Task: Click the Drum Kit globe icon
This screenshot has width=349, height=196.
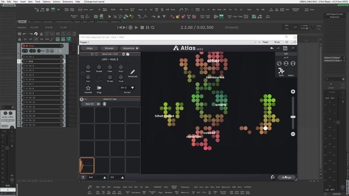Action: point(82,99)
